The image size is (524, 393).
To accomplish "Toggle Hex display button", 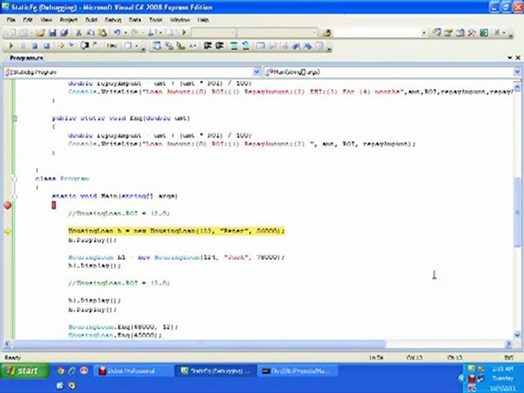I will click(x=112, y=46).
